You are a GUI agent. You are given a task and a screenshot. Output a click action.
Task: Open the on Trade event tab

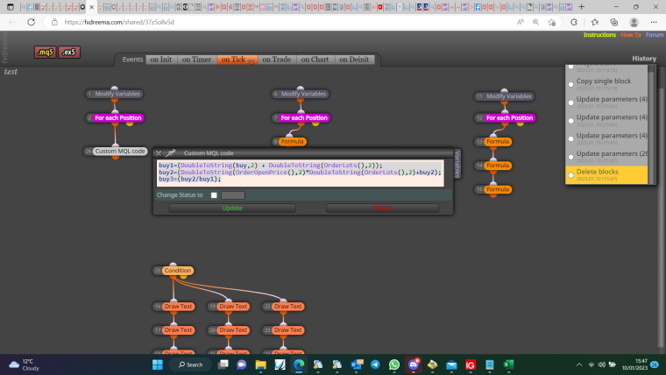pyautogui.click(x=277, y=60)
